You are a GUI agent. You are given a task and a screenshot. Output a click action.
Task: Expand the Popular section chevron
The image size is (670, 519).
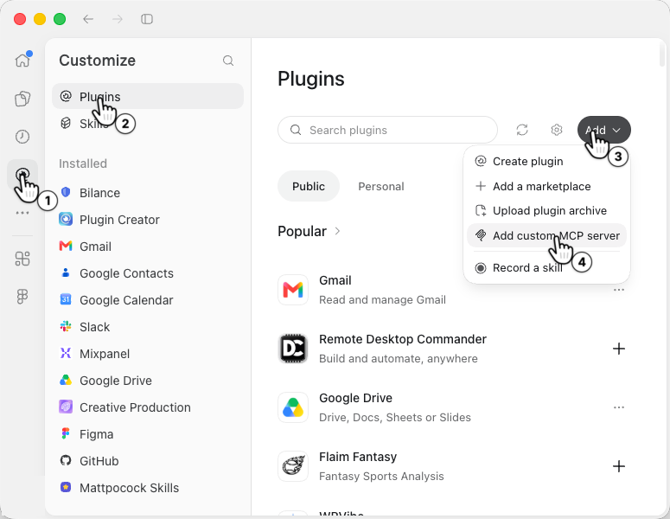337,231
